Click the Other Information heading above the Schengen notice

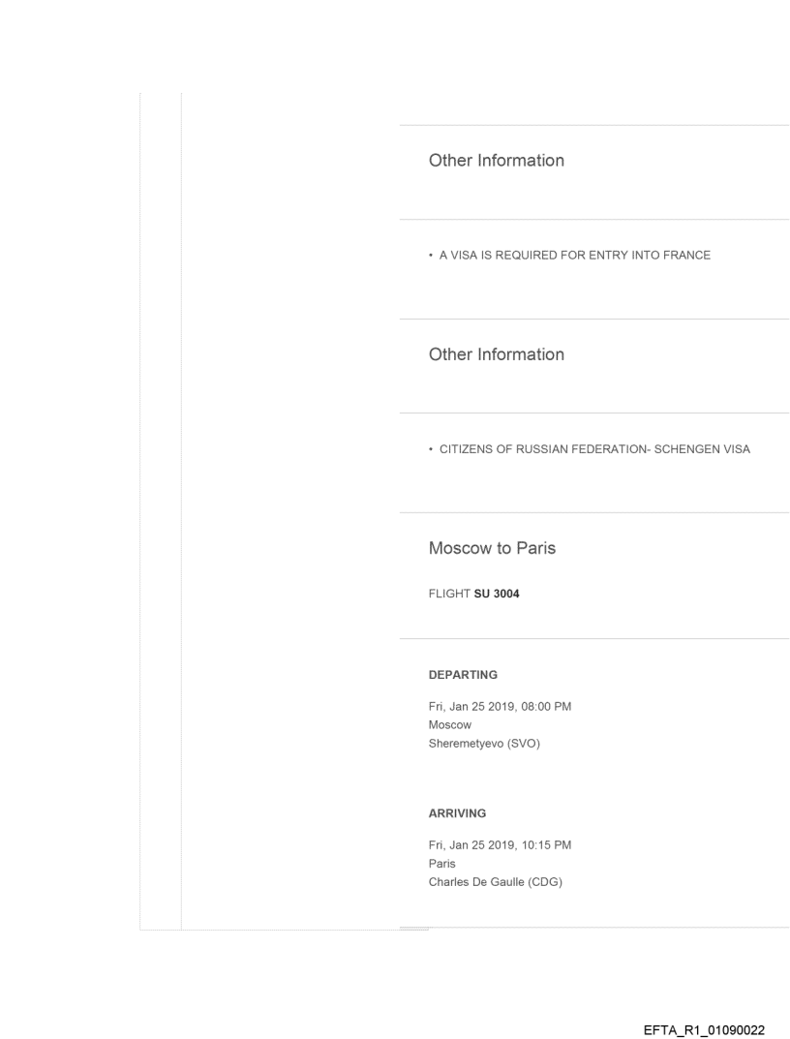tap(496, 354)
